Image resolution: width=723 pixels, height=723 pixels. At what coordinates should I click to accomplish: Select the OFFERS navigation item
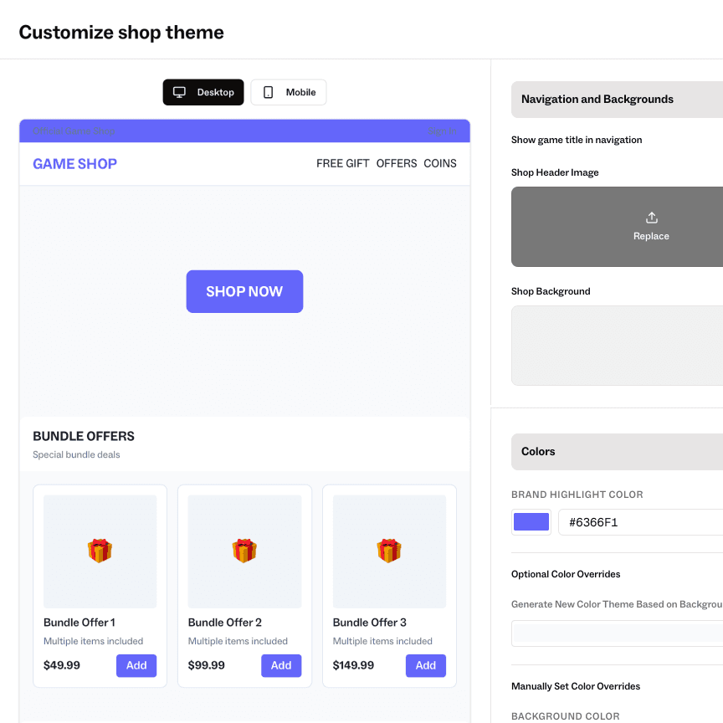(x=396, y=163)
